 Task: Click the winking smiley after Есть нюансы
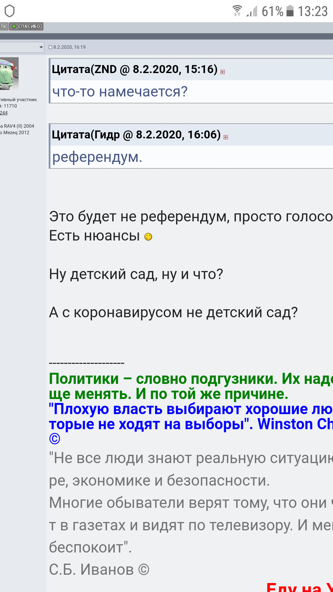[148, 237]
